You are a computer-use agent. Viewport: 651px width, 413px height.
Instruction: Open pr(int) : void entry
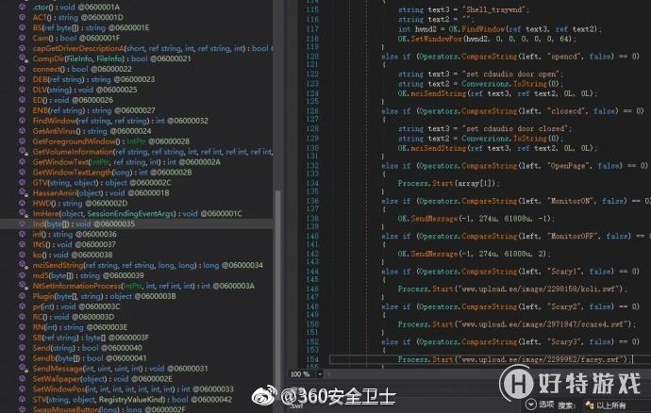pos(76,306)
